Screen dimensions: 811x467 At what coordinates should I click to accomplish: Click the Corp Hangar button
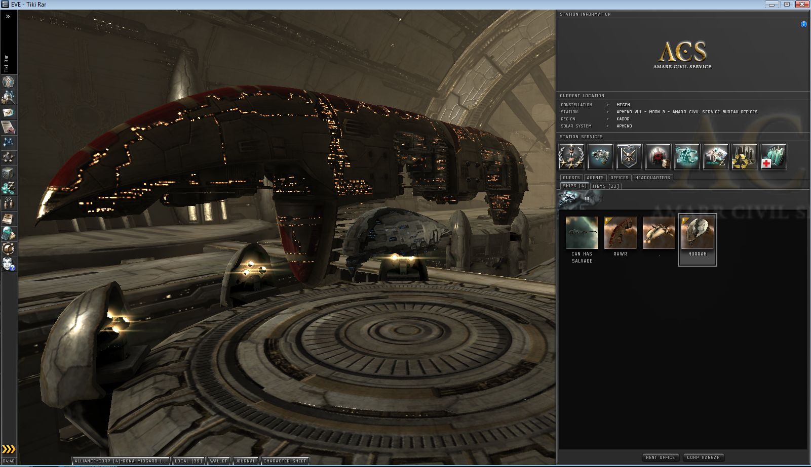[703, 457]
